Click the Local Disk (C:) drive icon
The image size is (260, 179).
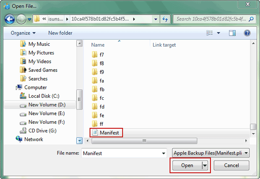point(23,96)
